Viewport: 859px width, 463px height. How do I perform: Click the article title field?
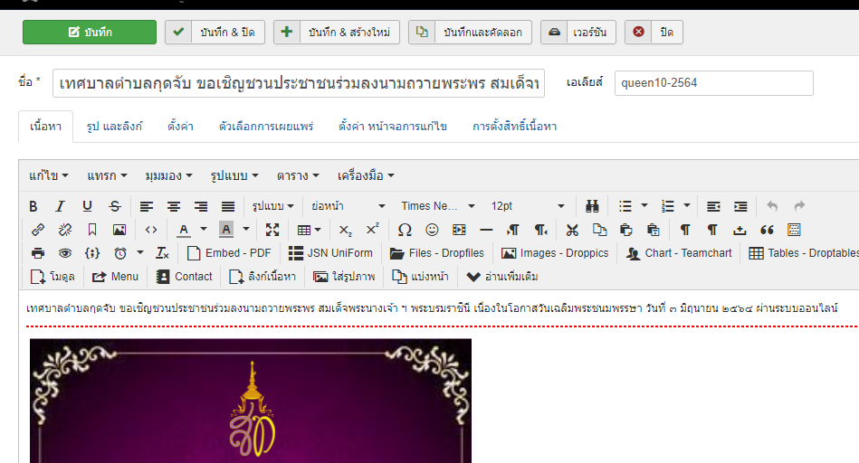click(x=299, y=83)
